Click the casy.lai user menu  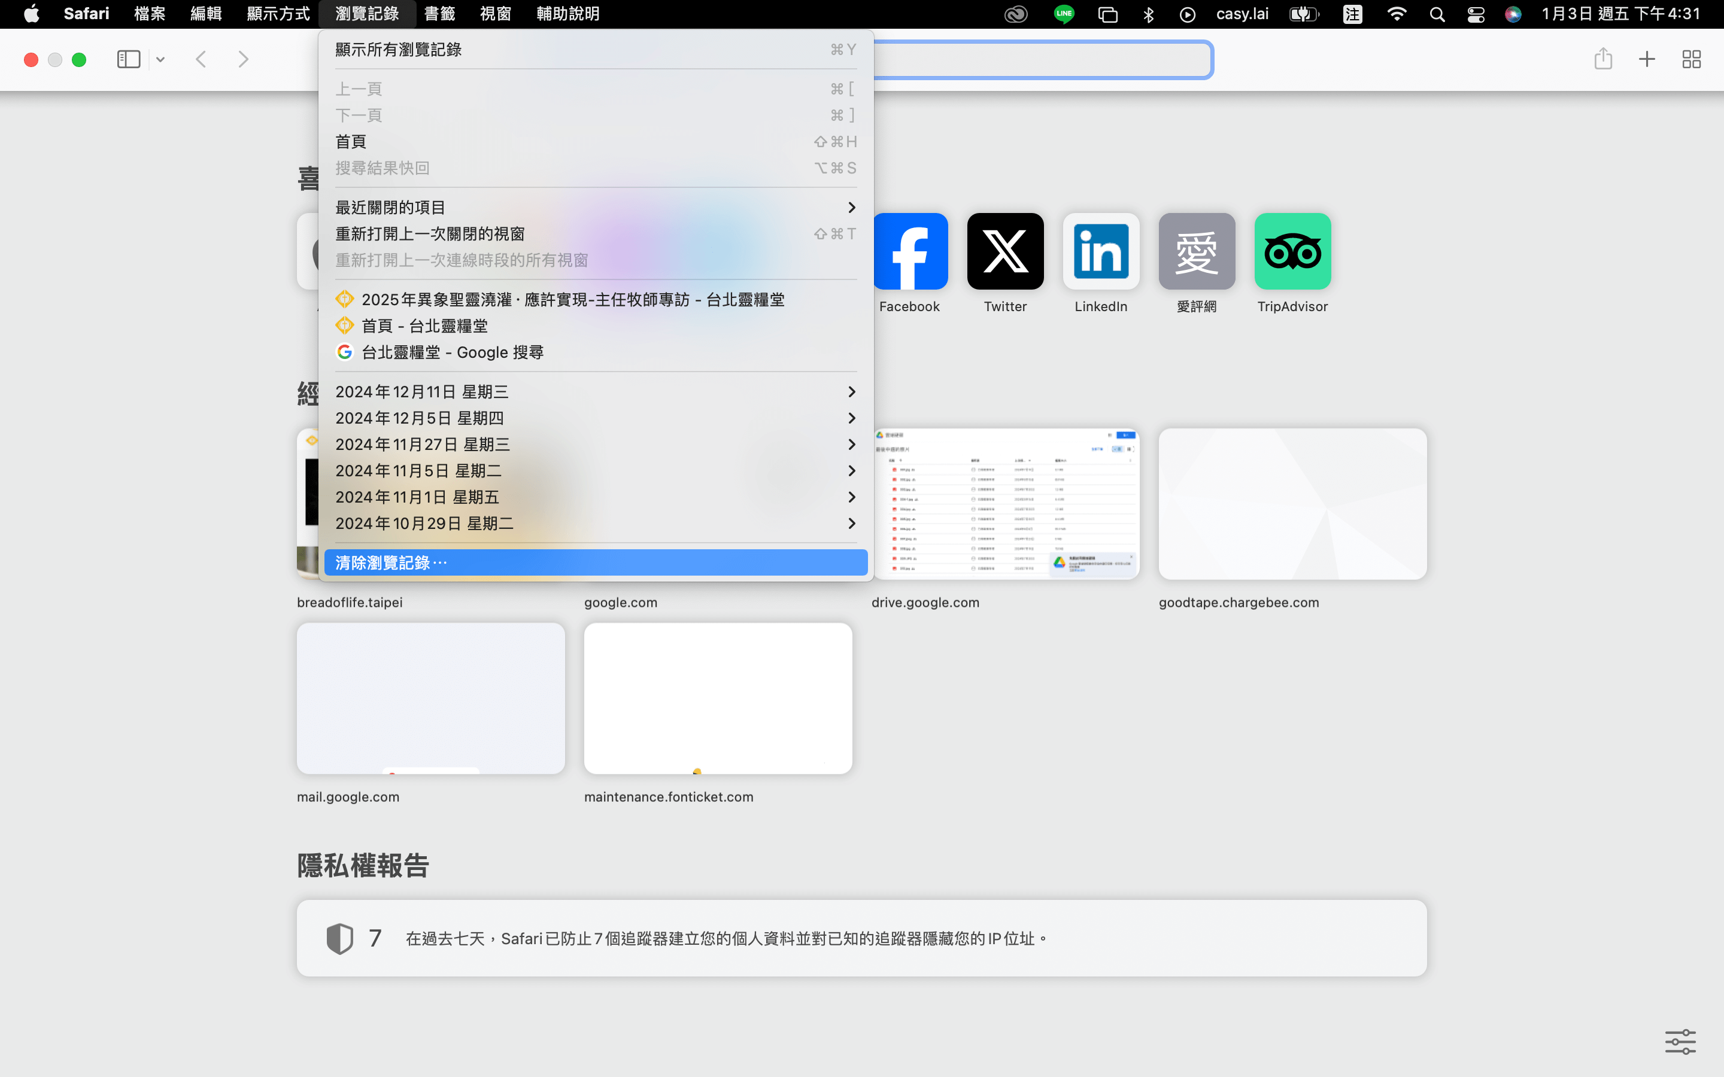(1242, 14)
